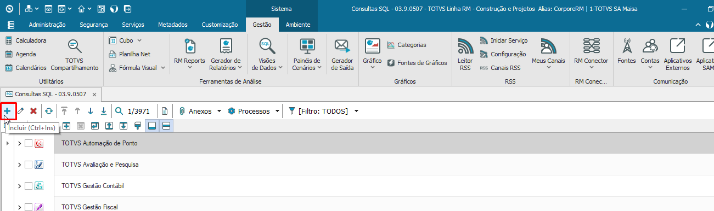Image resolution: width=714 pixels, height=211 pixels.
Task: Go to the first record arrow
Action: coord(64,111)
